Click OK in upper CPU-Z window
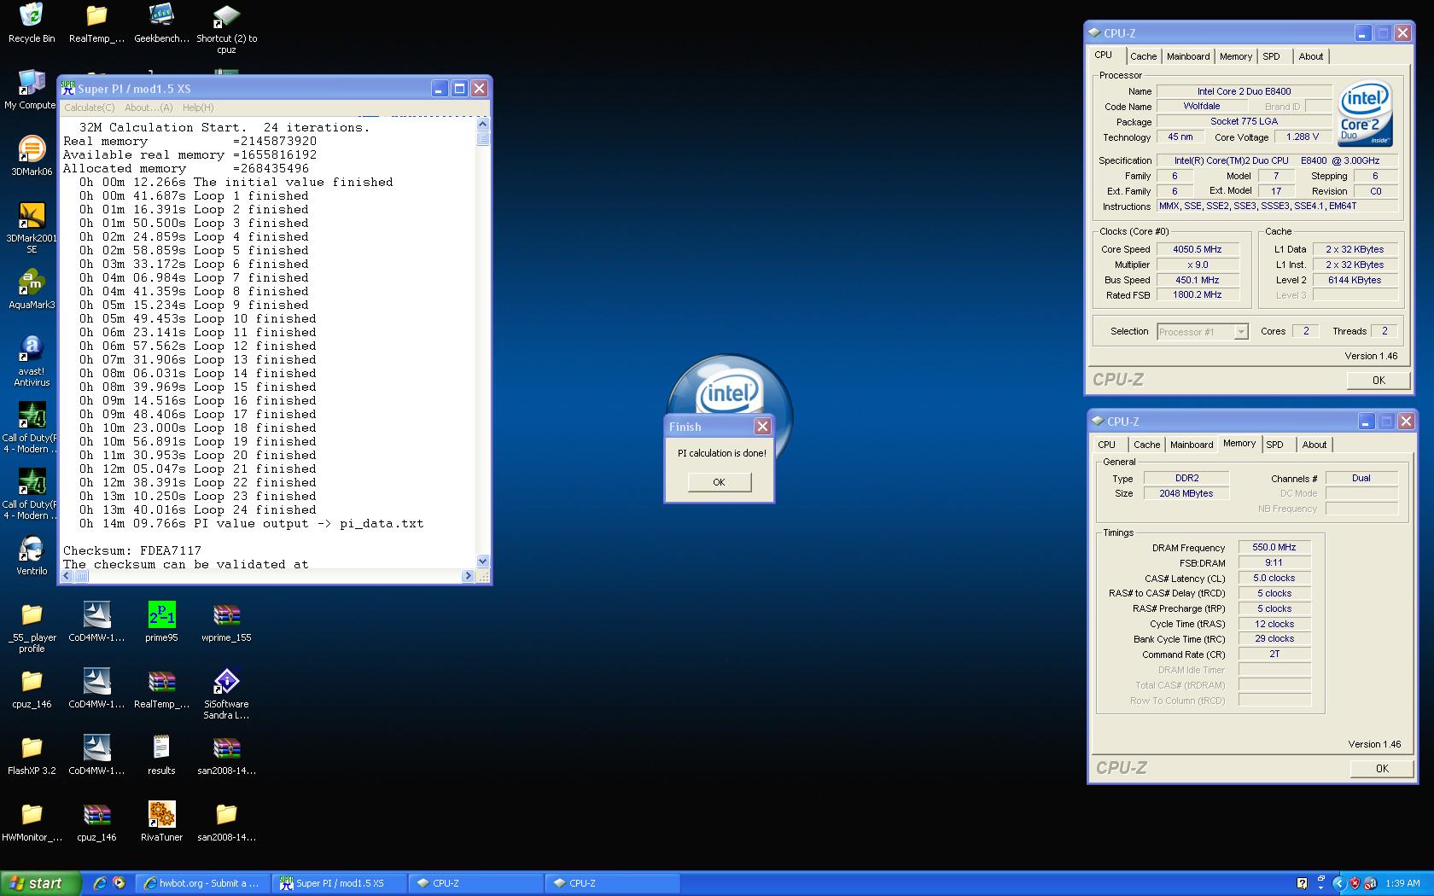The width and height of the screenshot is (1434, 896). point(1379,381)
